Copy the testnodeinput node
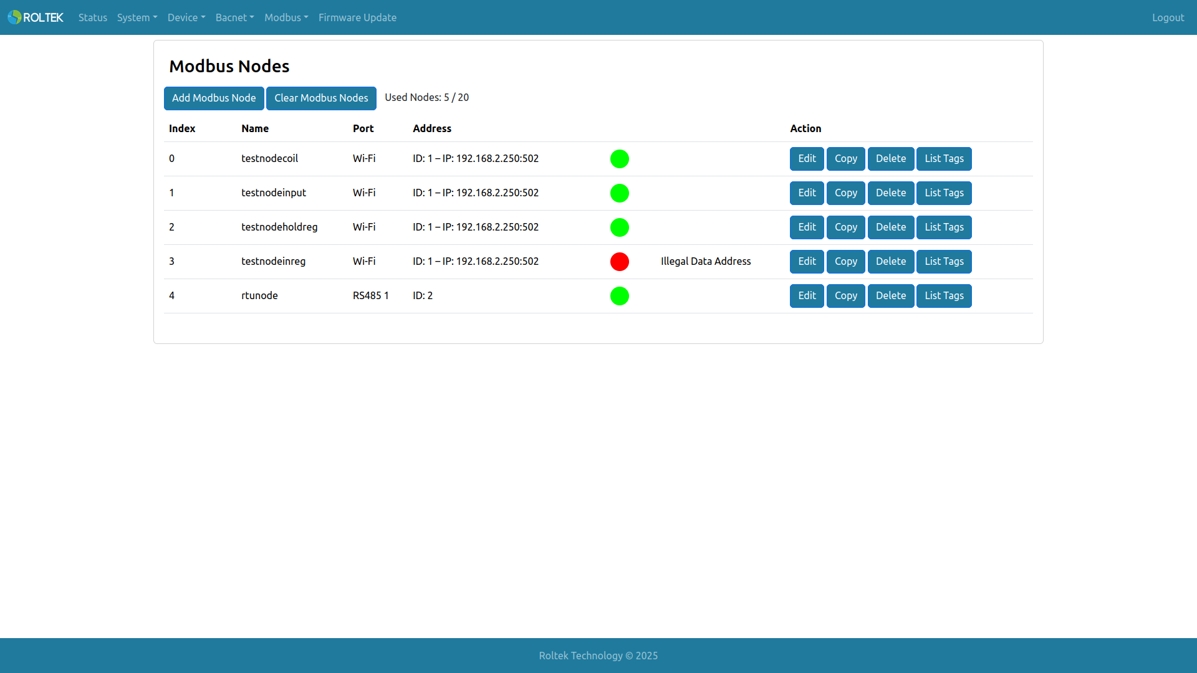 pos(846,193)
